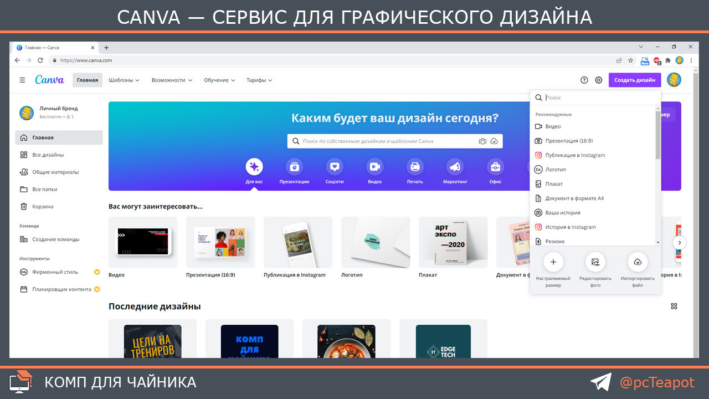Viewport: 709px width, 399px height.
Task: Expand the Возможности dropdown menu
Action: coord(172,80)
